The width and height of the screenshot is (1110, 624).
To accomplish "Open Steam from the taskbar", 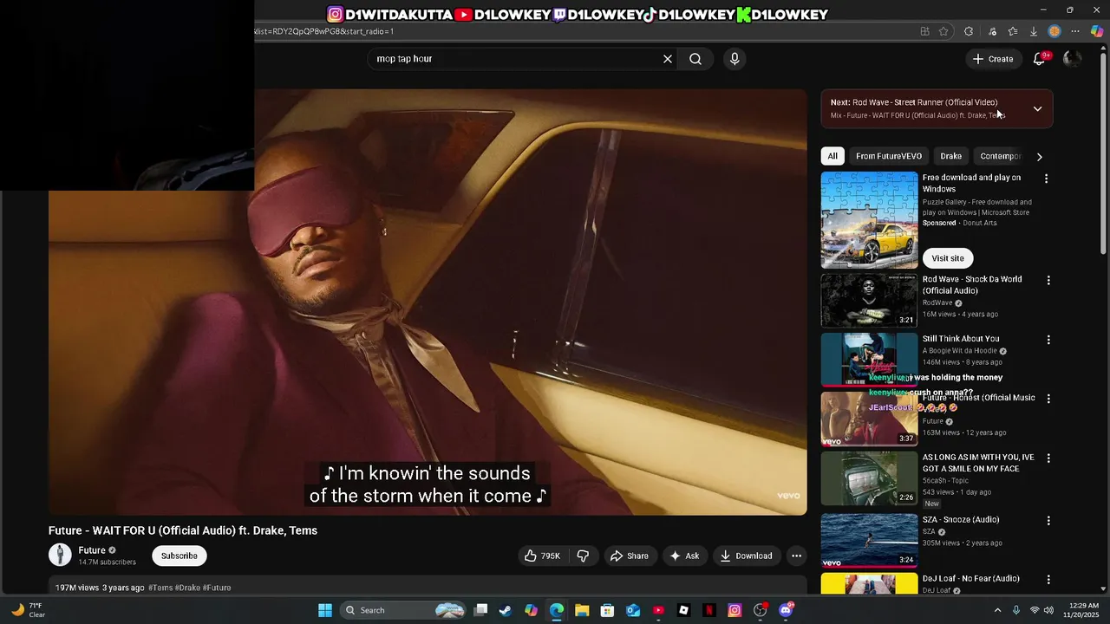I will pos(506,610).
